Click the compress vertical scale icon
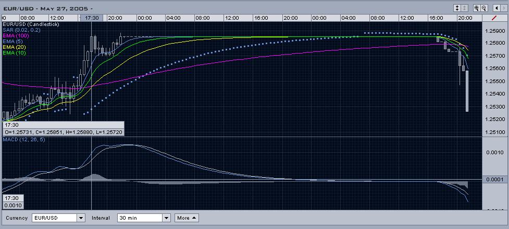This screenshot has height=229, width=509. [457, 8]
